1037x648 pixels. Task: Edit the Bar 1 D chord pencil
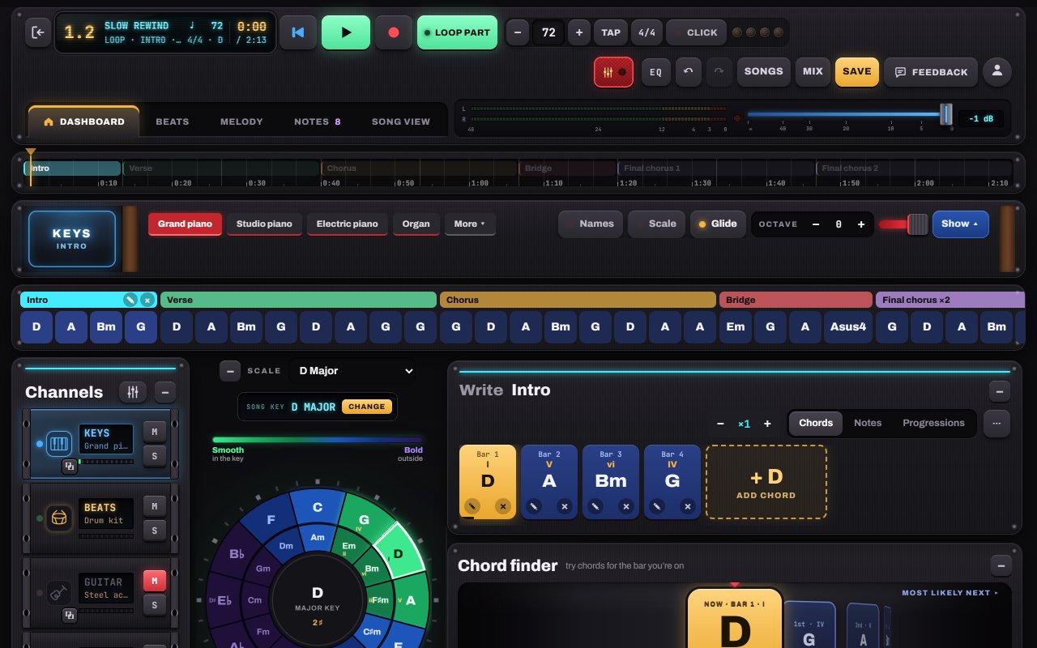pyautogui.click(x=472, y=506)
